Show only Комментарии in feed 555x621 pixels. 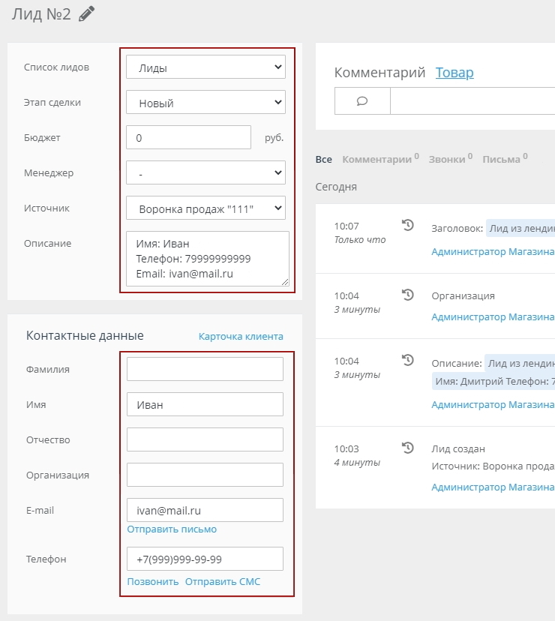[x=377, y=160]
